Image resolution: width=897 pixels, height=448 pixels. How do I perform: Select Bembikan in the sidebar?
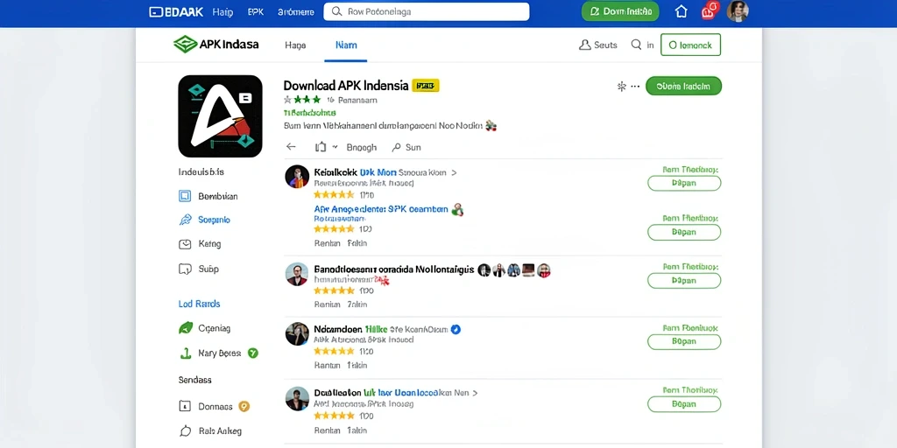coord(208,196)
